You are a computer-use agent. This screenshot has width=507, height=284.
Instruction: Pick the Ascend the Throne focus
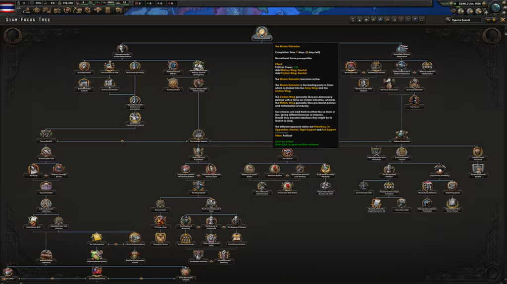pos(160,239)
